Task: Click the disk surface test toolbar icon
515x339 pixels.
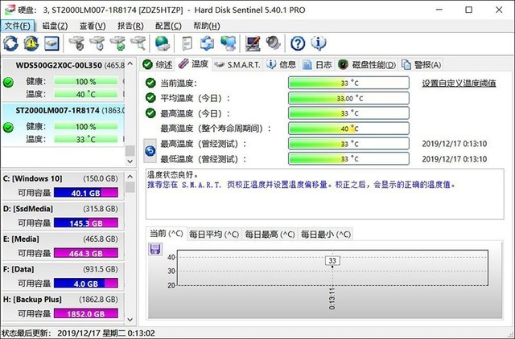Action: pyautogui.click(x=76, y=43)
